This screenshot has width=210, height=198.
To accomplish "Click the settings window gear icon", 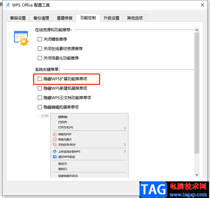I will pos(21,38).
